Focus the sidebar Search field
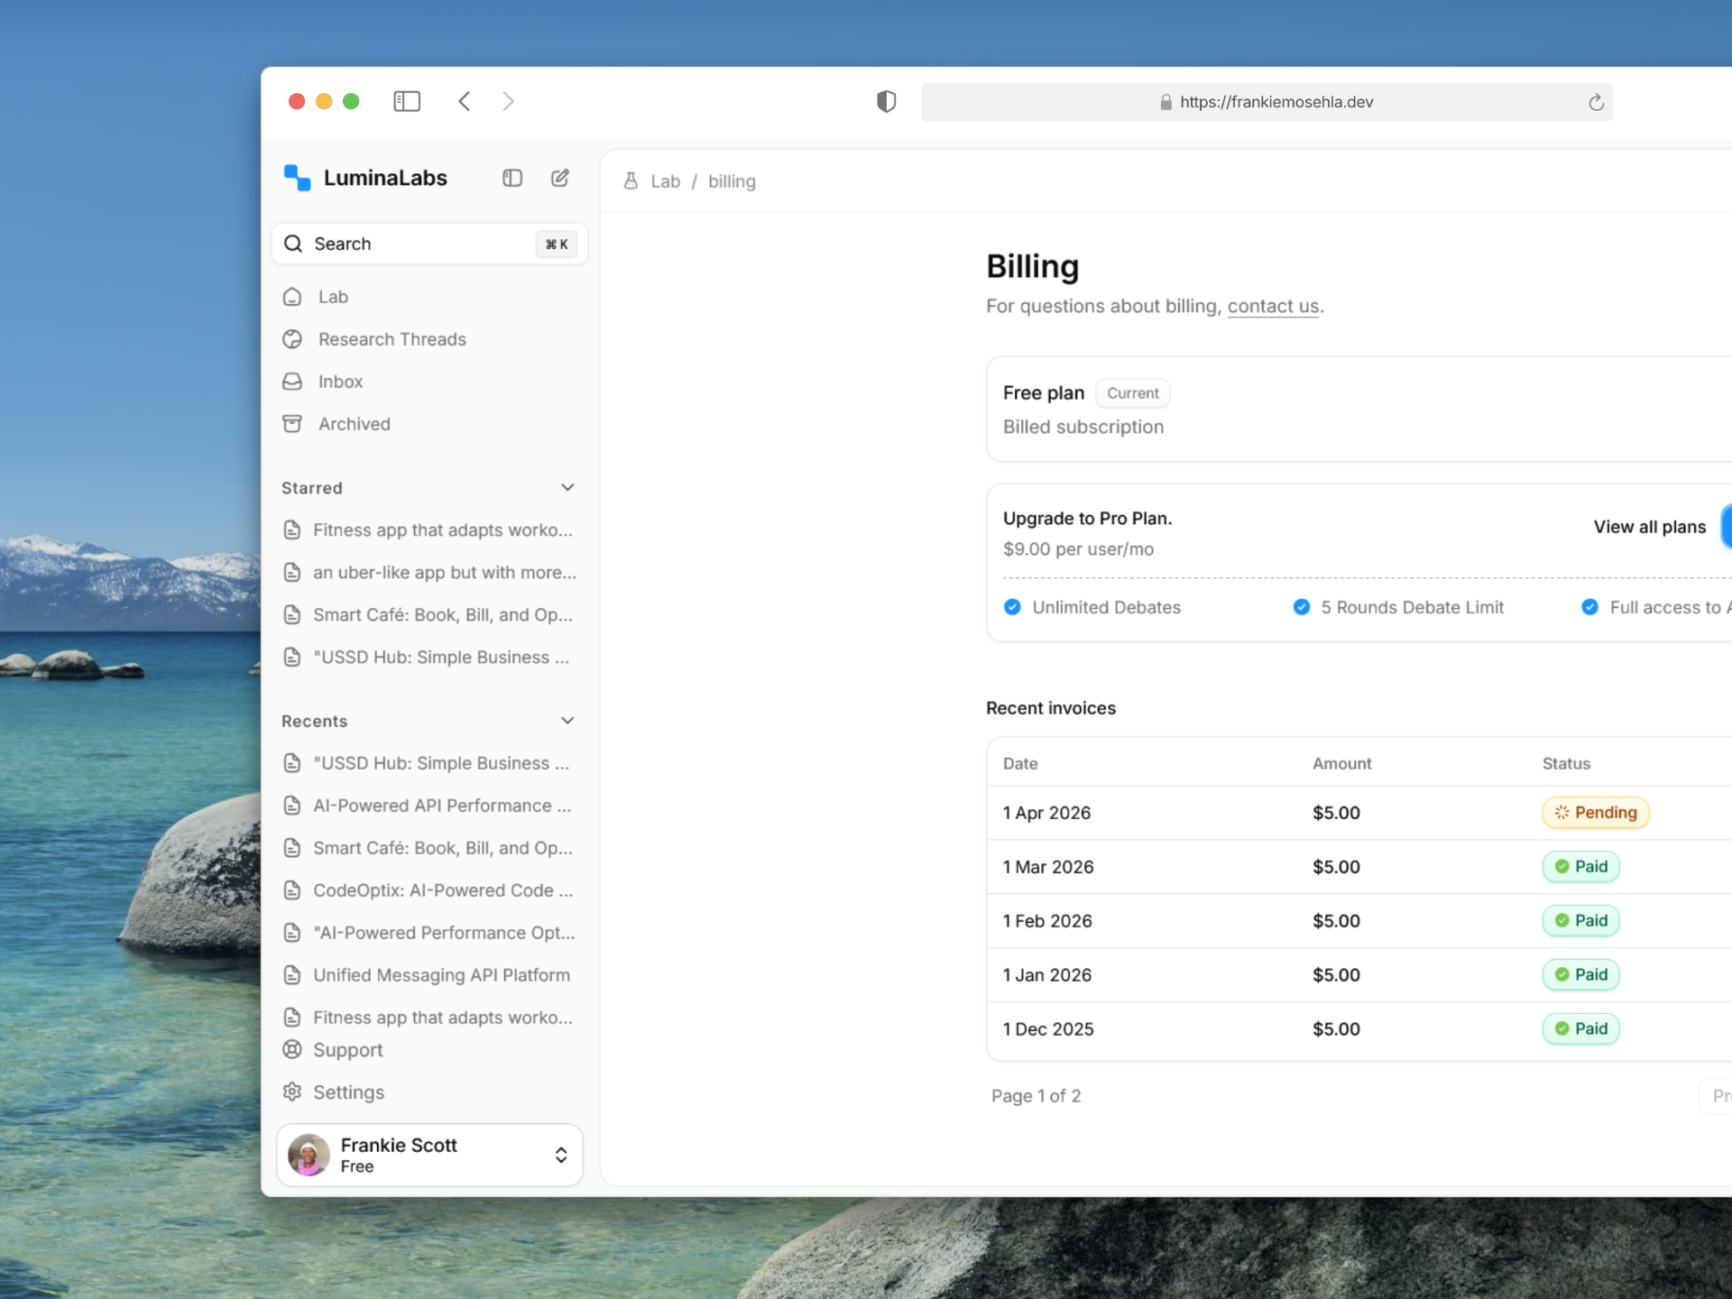 click(429, 244)
